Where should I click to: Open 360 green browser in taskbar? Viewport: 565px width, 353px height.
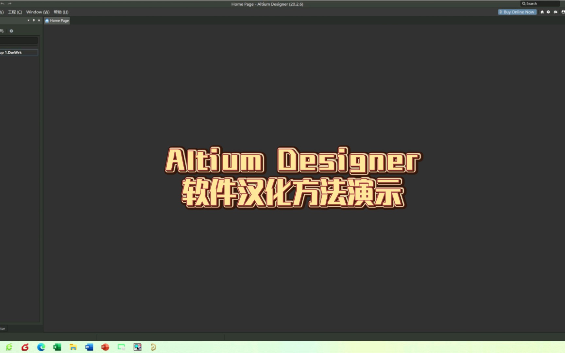click(x=9, y=347)
